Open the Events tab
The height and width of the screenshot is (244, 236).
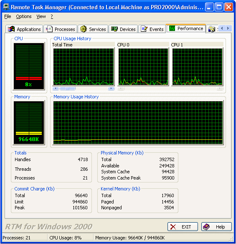[x=152, y=29]
